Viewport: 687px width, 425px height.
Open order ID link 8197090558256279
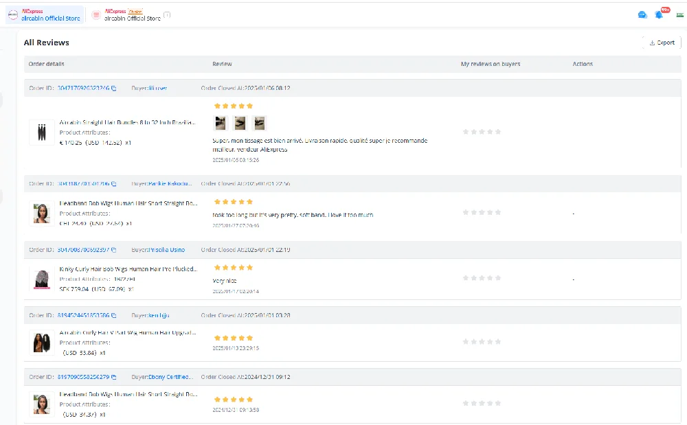click(83, 377)
